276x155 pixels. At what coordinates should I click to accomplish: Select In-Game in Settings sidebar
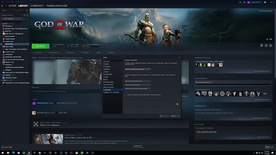107,67
